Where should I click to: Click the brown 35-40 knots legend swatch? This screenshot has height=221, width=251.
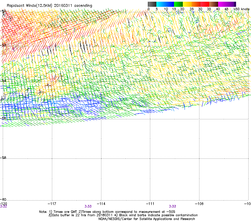[x=214, y=4]
